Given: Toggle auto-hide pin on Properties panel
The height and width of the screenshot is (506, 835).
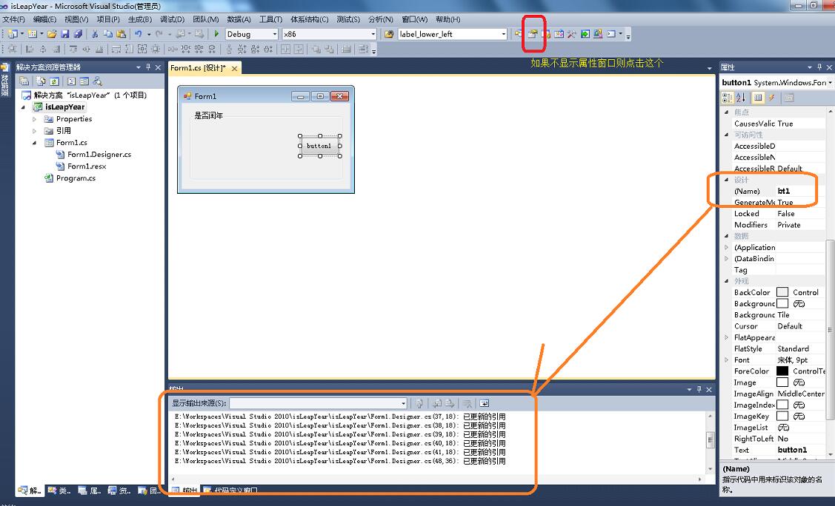Looking at the screenshot, I should pyautogui.click(x=819, y=67).
